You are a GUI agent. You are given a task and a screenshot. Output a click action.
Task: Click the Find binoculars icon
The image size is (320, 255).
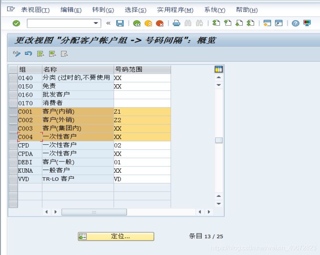(x=188, y=23)
